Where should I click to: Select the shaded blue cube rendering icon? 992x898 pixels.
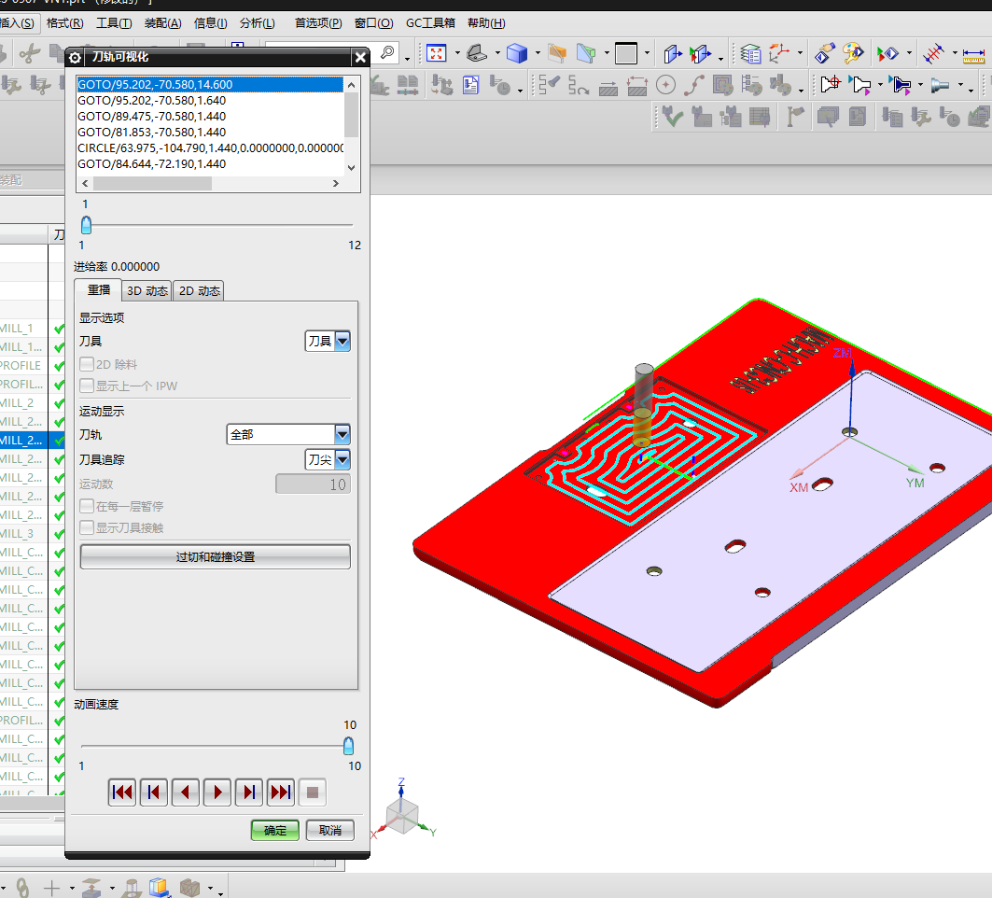(517, 53)
